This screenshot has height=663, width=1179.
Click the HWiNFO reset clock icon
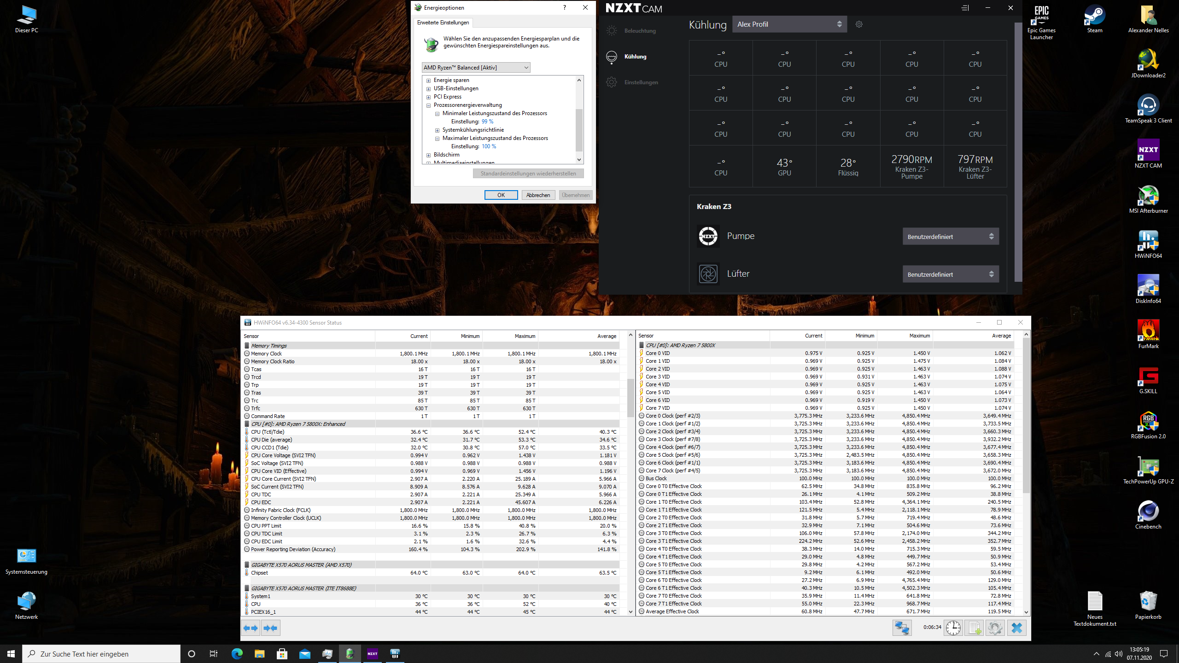point(953,628)
